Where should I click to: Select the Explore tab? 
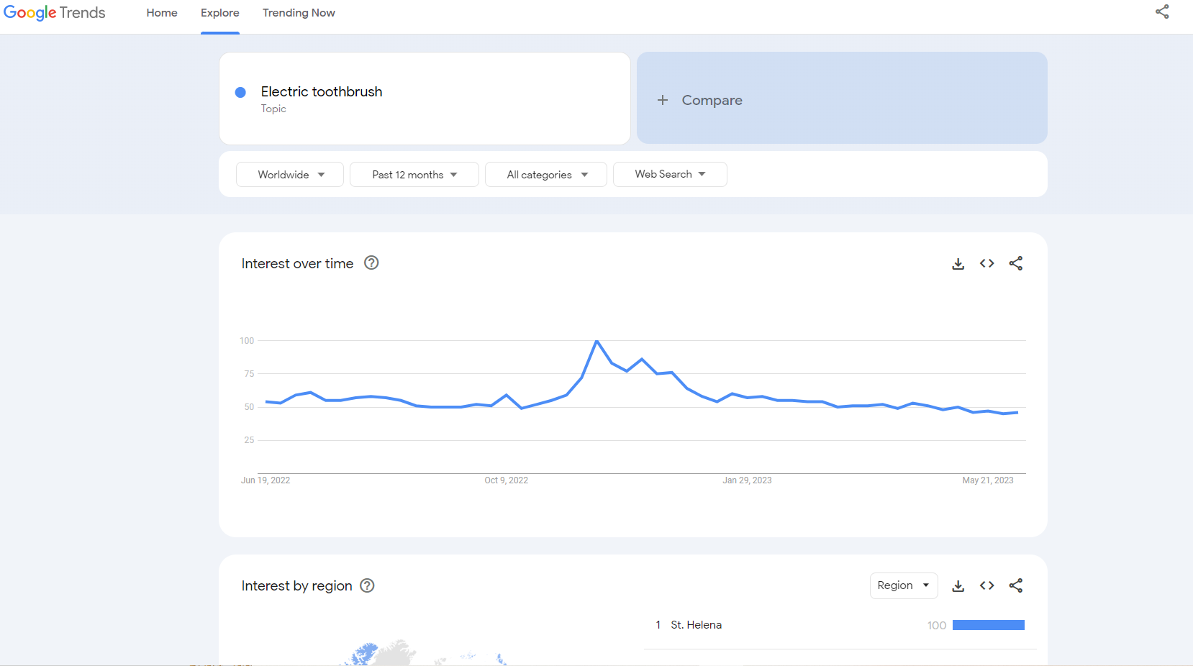(x=220, y=13)
